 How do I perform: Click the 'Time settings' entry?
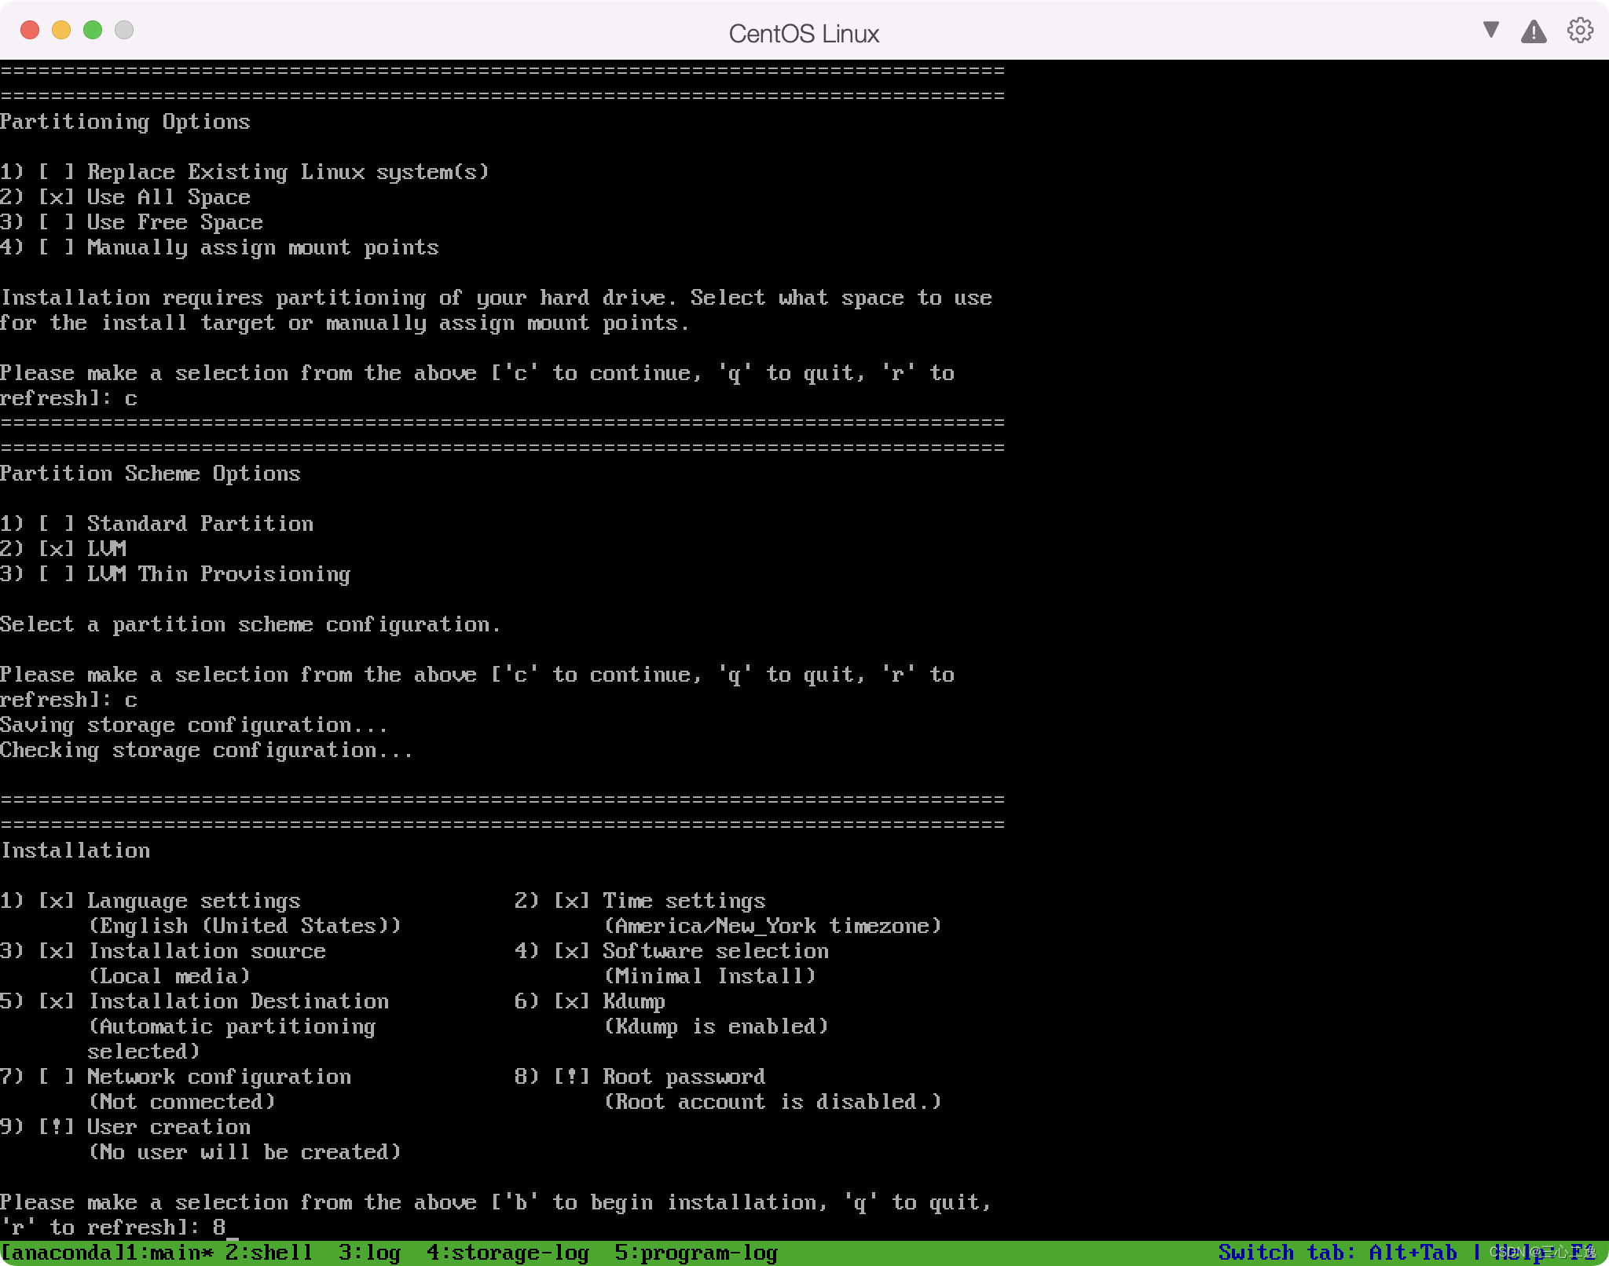(x=640, y=901)
